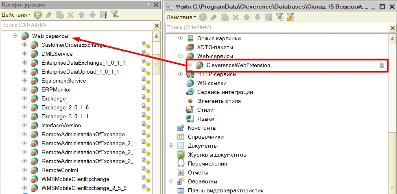
Task: Click move down arrow in Конфигурация toolbar
Action: 92,15
